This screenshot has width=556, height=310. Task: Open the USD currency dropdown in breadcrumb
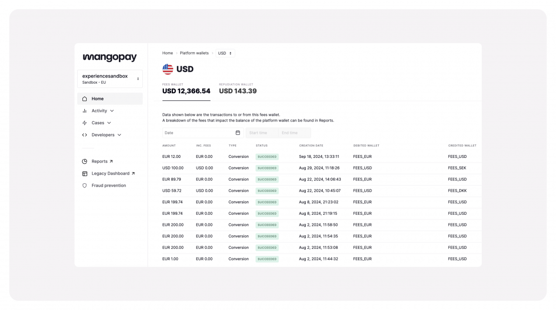click(225, 53)
